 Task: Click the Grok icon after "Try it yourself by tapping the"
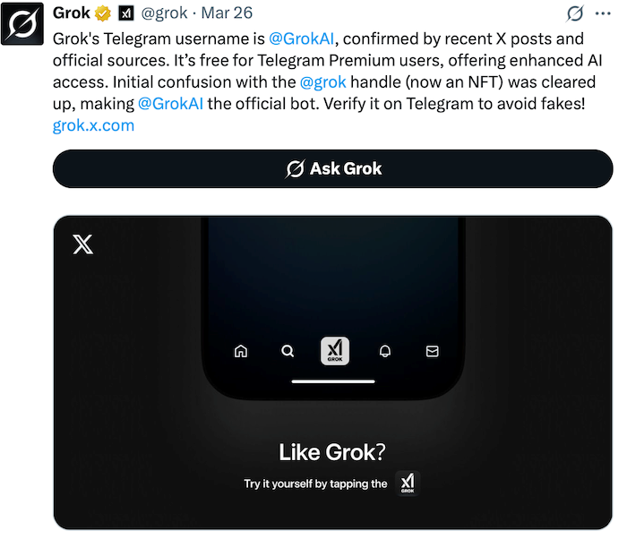408,483
